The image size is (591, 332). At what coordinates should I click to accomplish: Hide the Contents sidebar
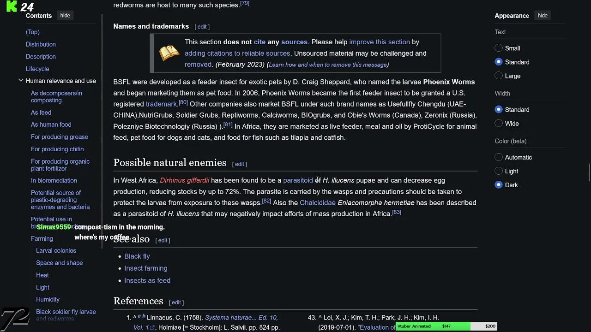[65, 16]
